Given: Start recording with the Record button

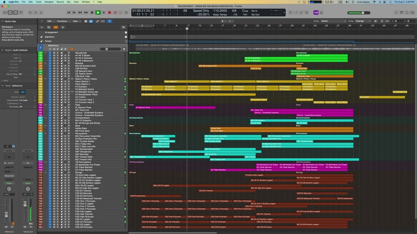Looking at the screenshot, I should tap(109, 13).
